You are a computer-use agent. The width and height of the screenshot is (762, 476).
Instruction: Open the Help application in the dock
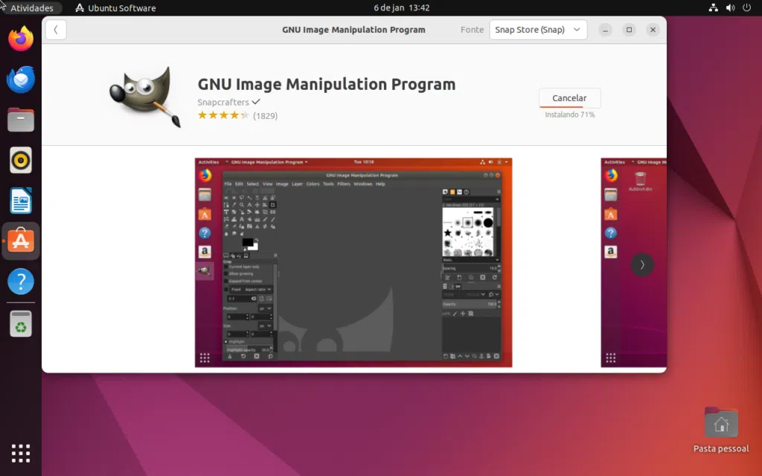[x=20, y=282]
